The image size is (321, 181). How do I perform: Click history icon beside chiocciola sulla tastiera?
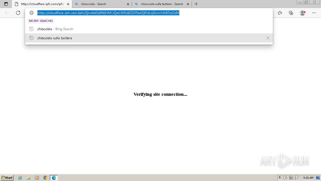click(x=31, y=38)
